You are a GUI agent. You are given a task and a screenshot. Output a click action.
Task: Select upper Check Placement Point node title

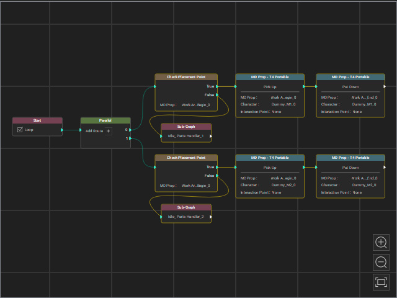pos(186,77)
